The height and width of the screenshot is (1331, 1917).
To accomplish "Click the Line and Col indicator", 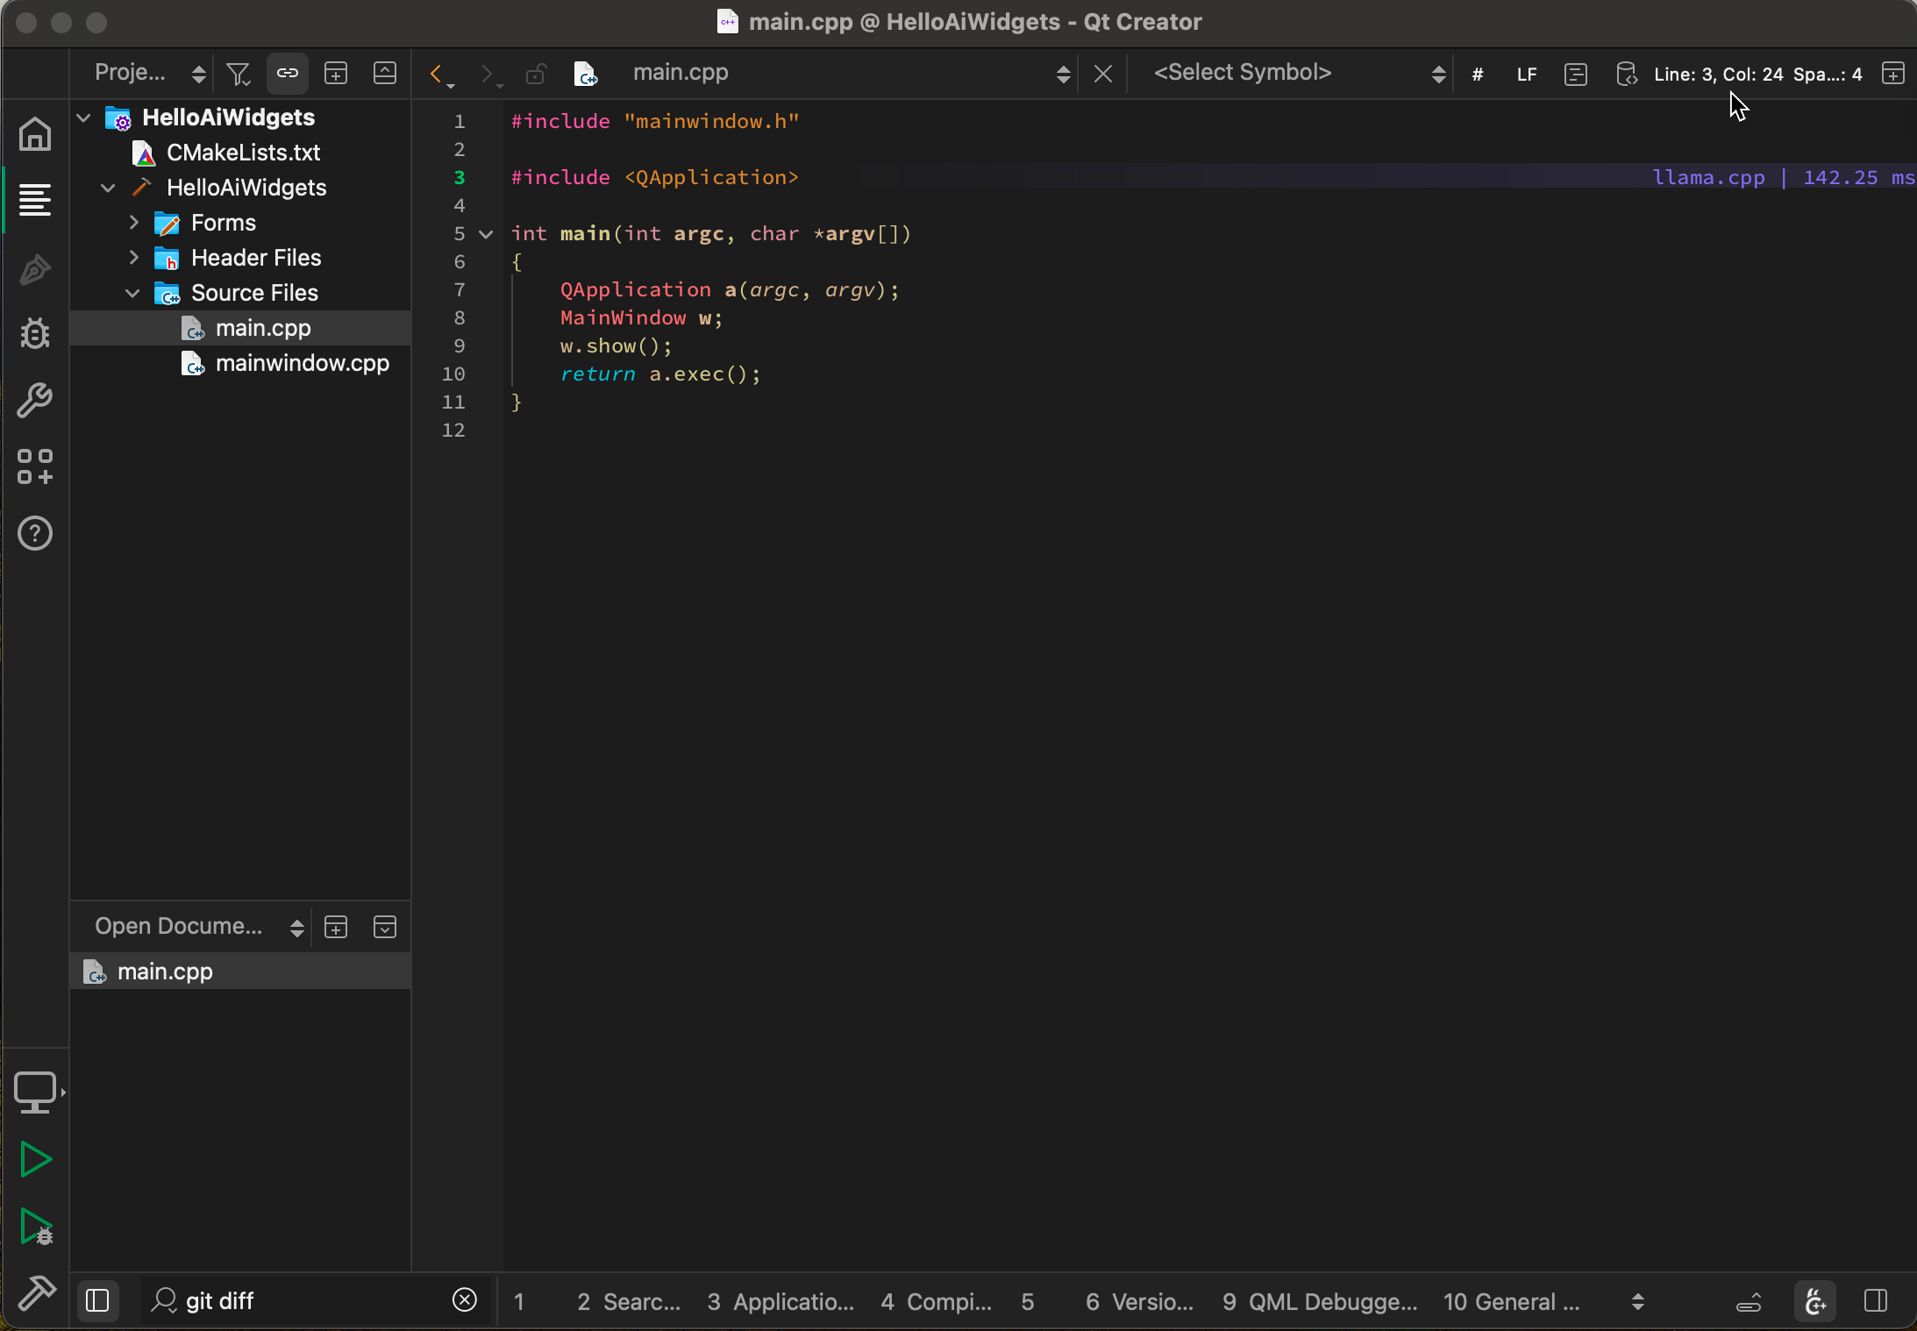I will point(1718,75).
